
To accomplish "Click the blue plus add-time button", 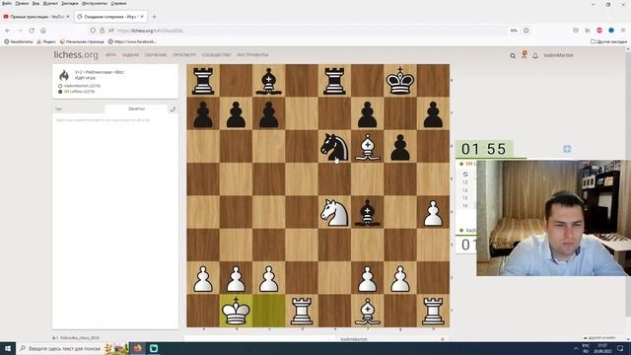I will [x=567, y=149].
